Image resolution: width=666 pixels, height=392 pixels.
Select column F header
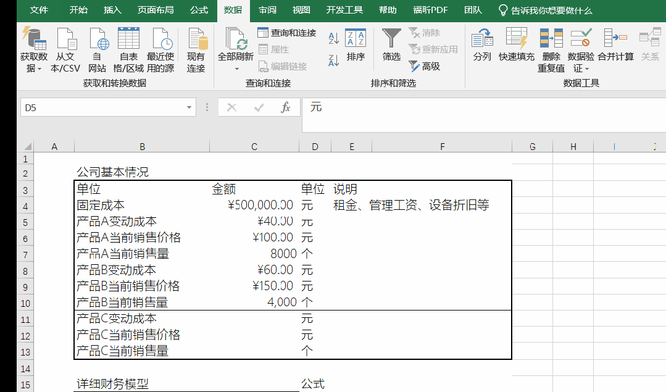click(442, 146)
